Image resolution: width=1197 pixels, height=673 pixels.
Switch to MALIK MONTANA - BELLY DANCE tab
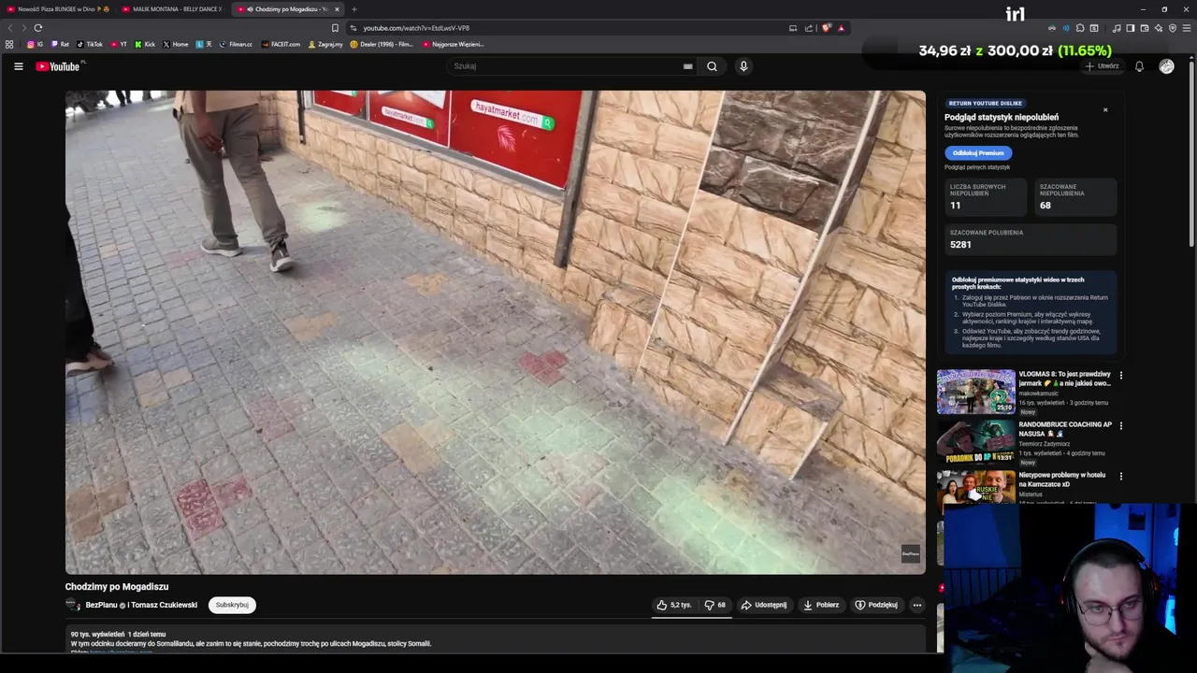pyautogui.click(x=173, y=8)
